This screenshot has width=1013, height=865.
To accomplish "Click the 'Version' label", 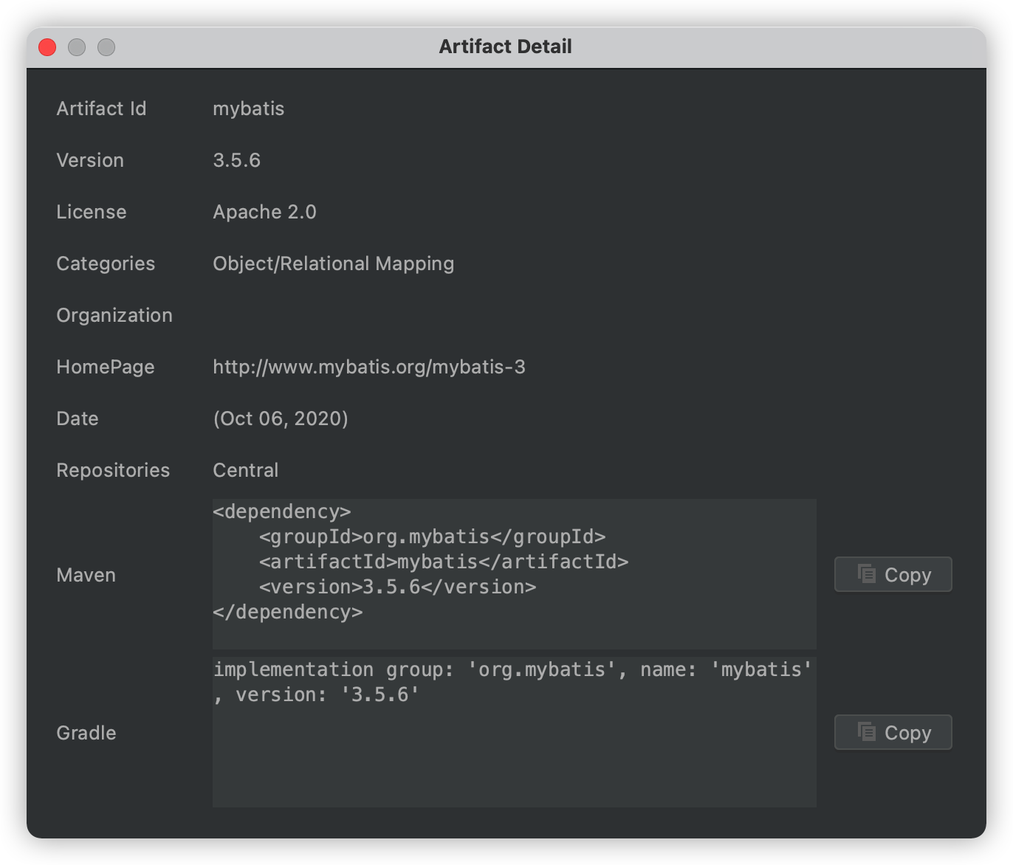I will pyautogui.click(x=90, y=160).
